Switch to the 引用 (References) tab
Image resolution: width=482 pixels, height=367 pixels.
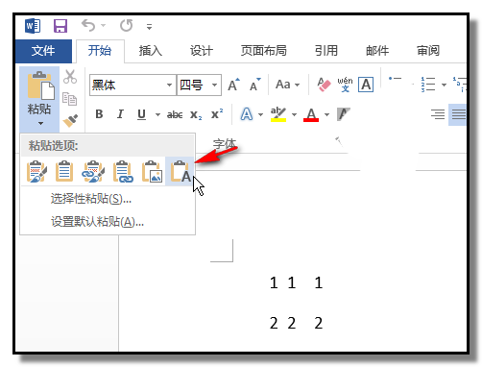point(326,51)
